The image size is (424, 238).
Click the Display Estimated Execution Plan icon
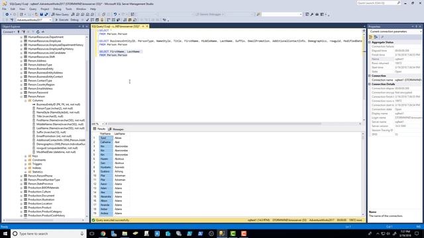(92, 20)
